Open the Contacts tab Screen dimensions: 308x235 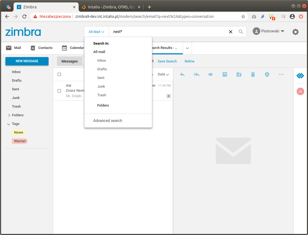click(41, 48)
